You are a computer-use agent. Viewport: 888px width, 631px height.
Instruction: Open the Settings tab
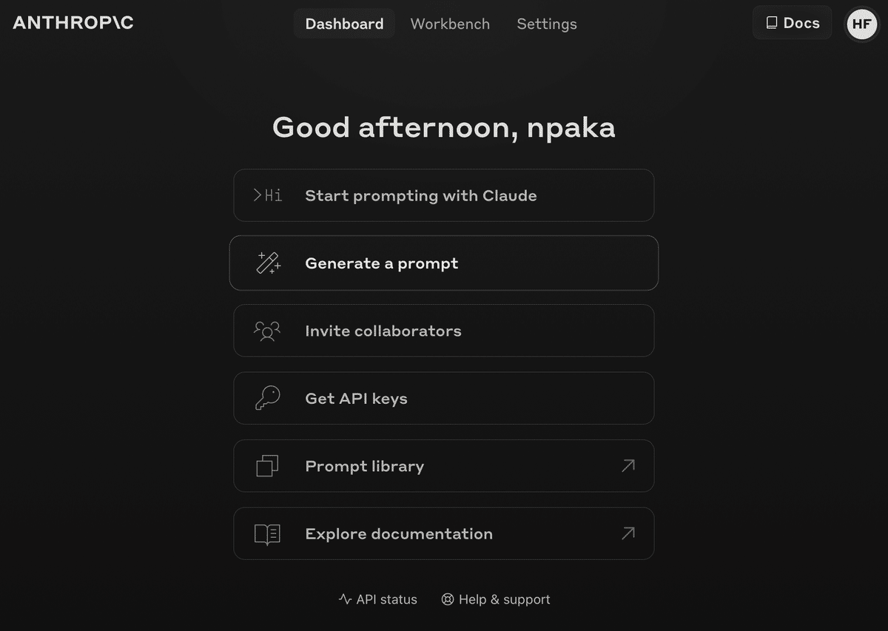(x=547, y=24)
